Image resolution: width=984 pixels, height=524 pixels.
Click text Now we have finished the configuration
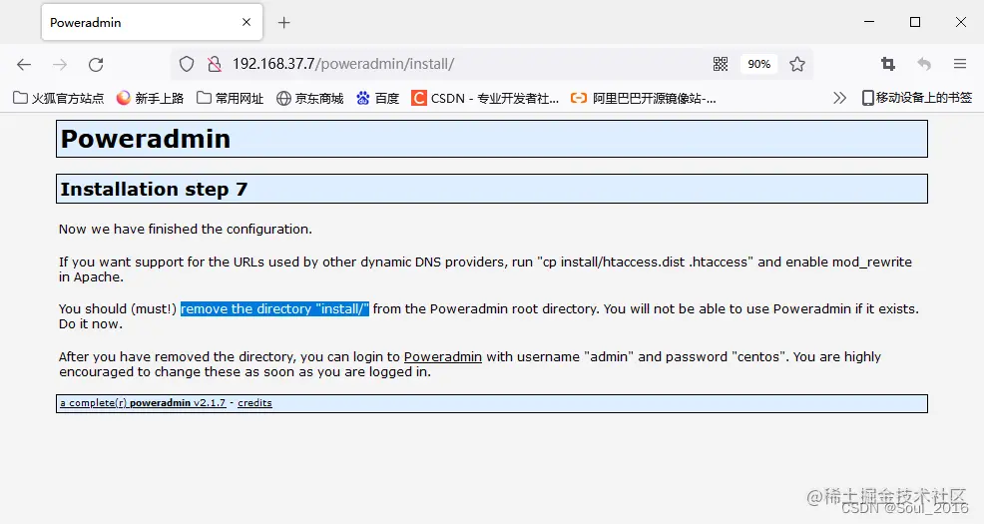pyautogui.click(x=186, y=229)
